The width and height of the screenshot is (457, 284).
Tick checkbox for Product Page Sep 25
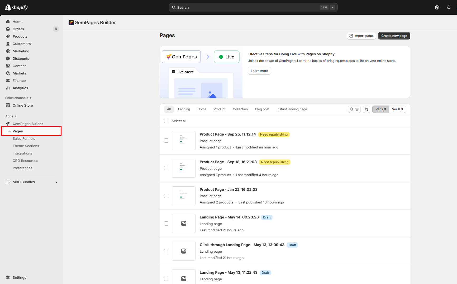pyautogui.click(x=166, y=141)
